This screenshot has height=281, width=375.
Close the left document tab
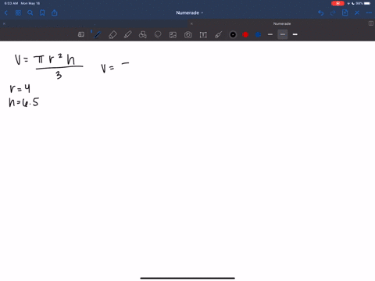pyautogui.click(x=4, y=23)
